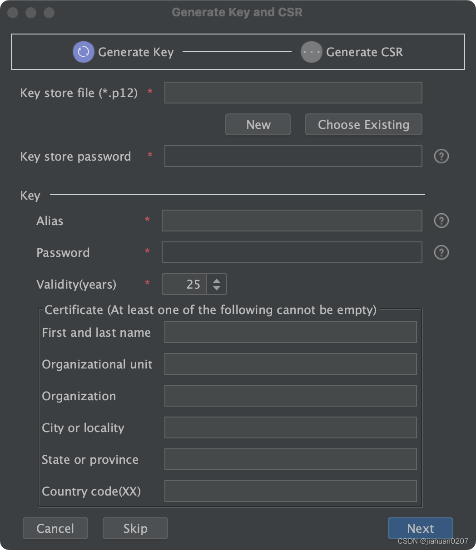Select the Organizational unit field
Viewport: 476px width, 550px height.
(291, 364)
